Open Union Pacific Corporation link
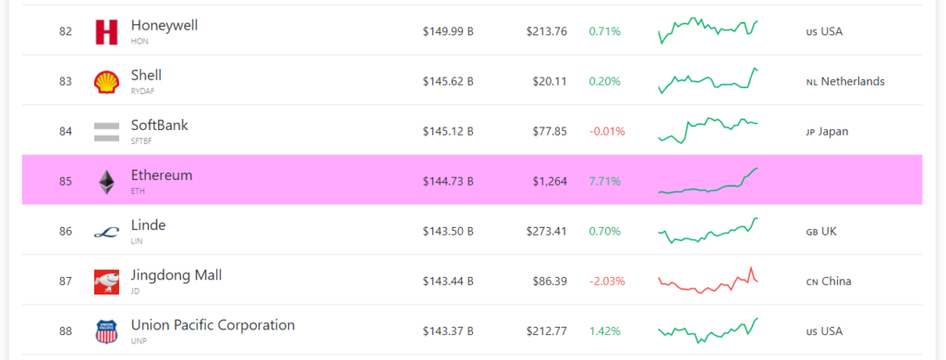 click(x=213, y=326)
